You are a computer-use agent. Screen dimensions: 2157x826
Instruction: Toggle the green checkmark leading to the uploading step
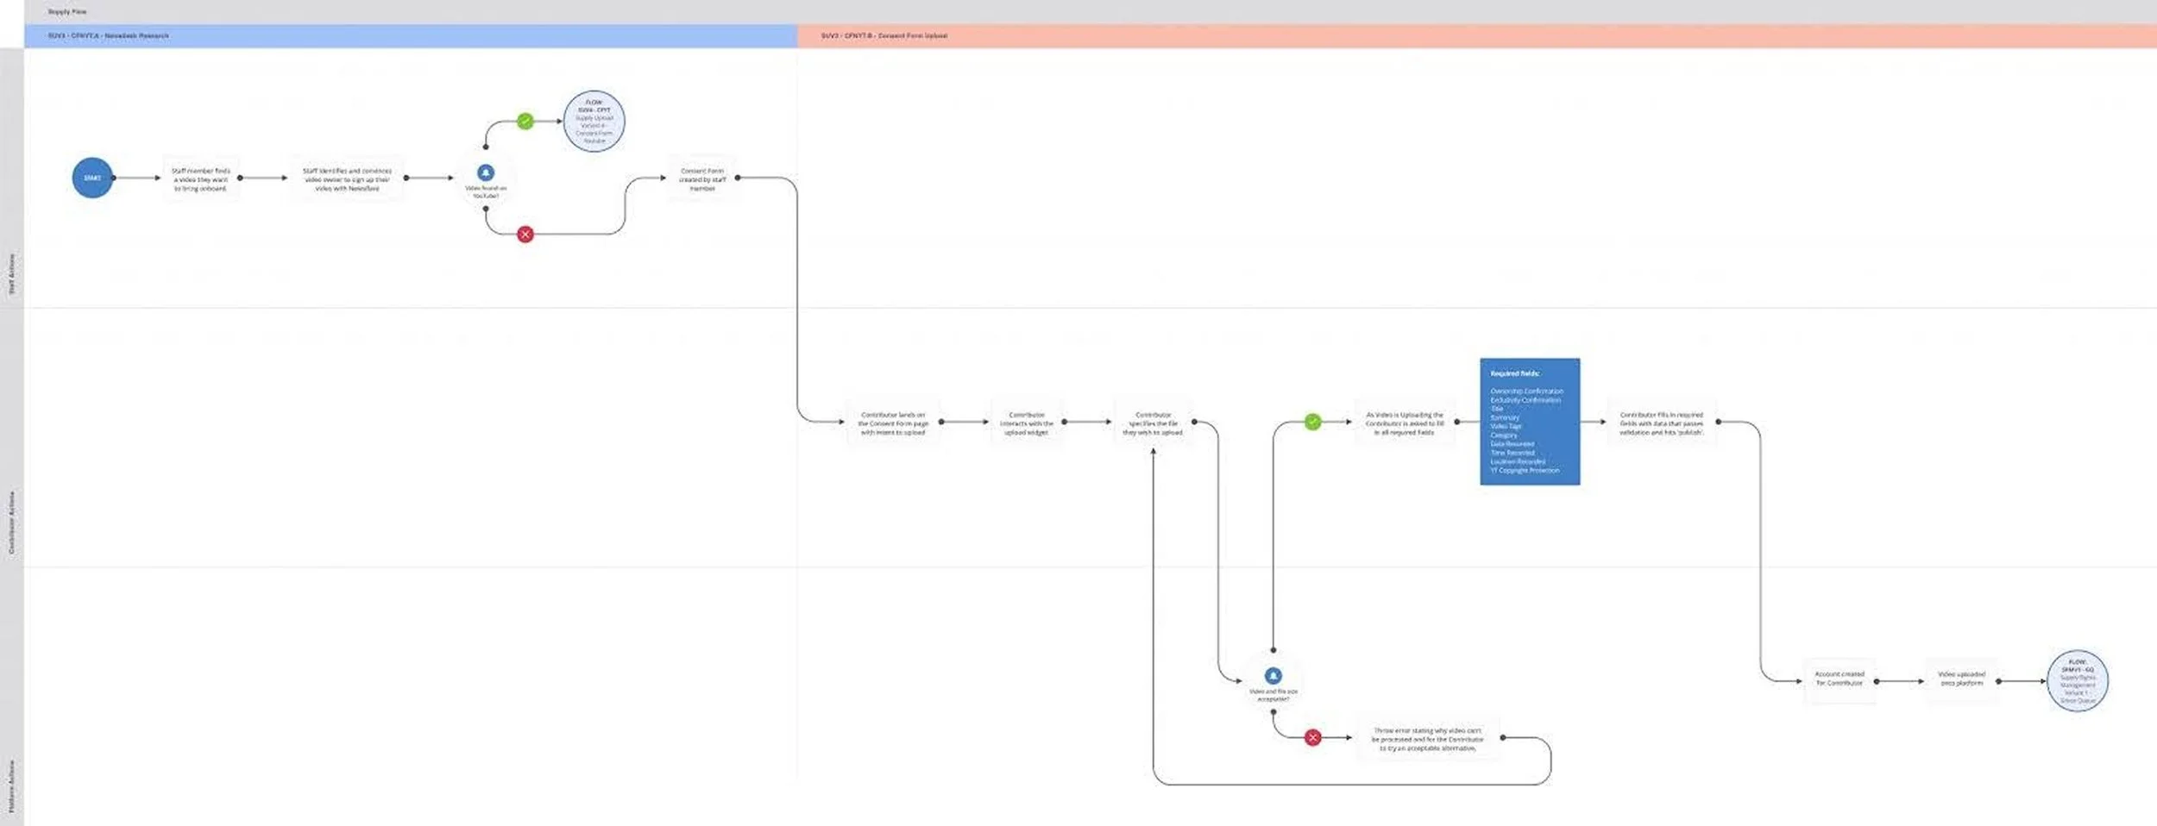[x=1312, y=422]
